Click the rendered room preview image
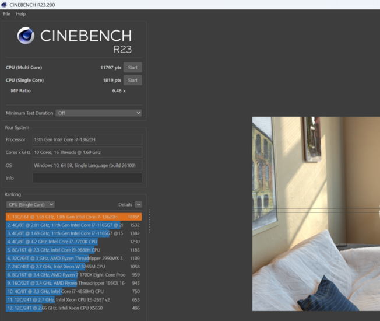Viewport: 380px width, 321px height. 315,214
